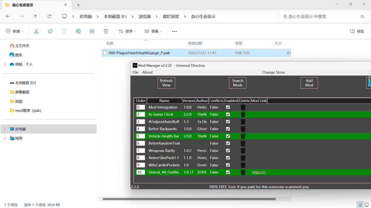Click trash icon for In-Game Clock mod
371x208 pixels.
pos(243,114)
